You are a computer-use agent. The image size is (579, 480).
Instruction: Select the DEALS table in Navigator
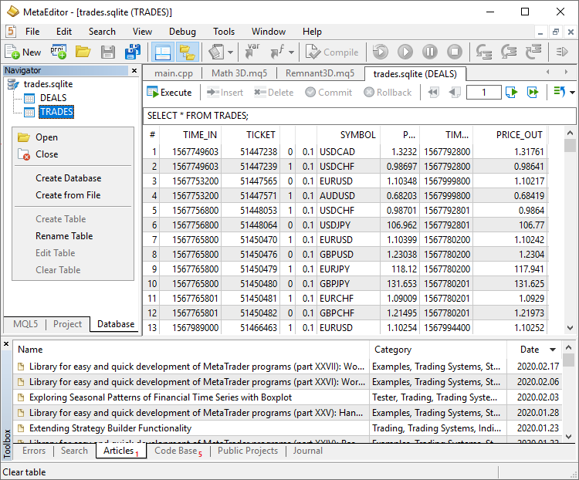52,98
